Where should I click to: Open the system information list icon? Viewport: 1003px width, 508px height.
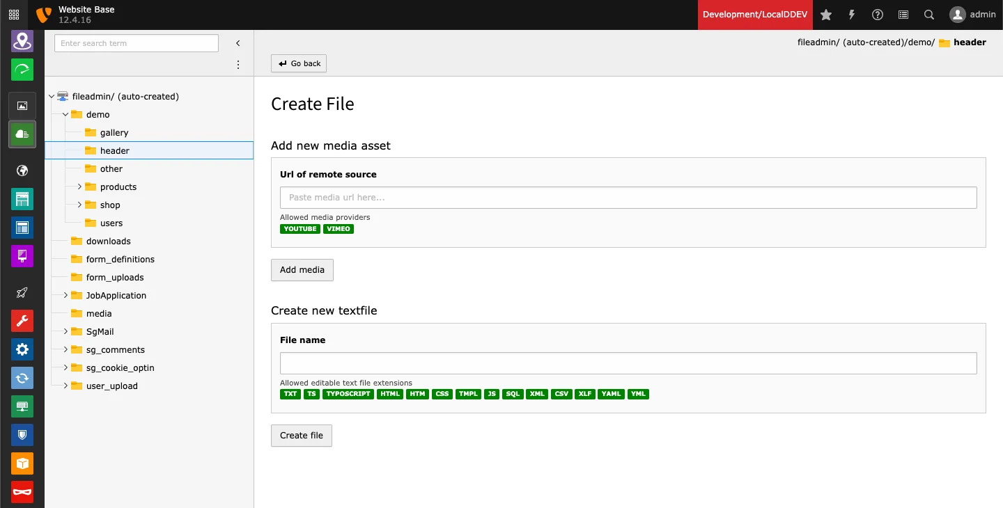(903, 15)
